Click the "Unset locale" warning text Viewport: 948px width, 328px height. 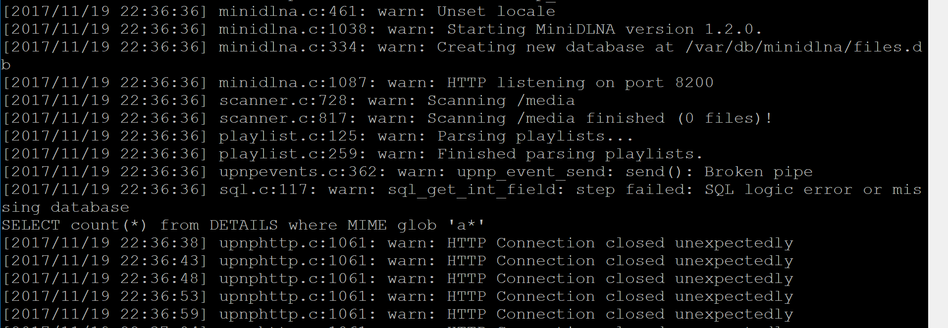pos(496,11)
